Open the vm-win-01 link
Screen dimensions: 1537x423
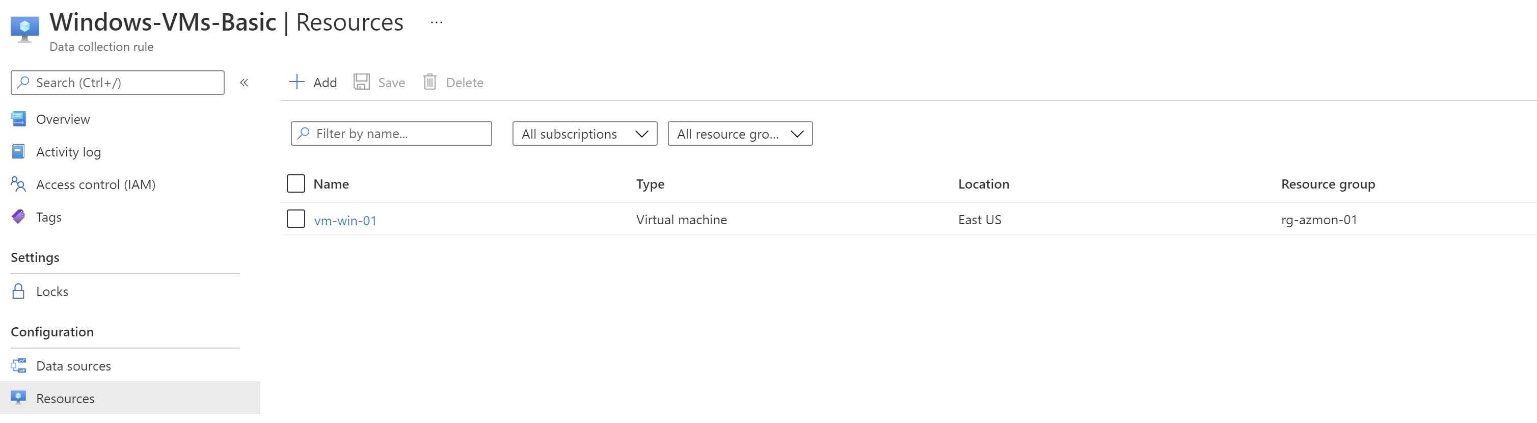pos(345,221)
